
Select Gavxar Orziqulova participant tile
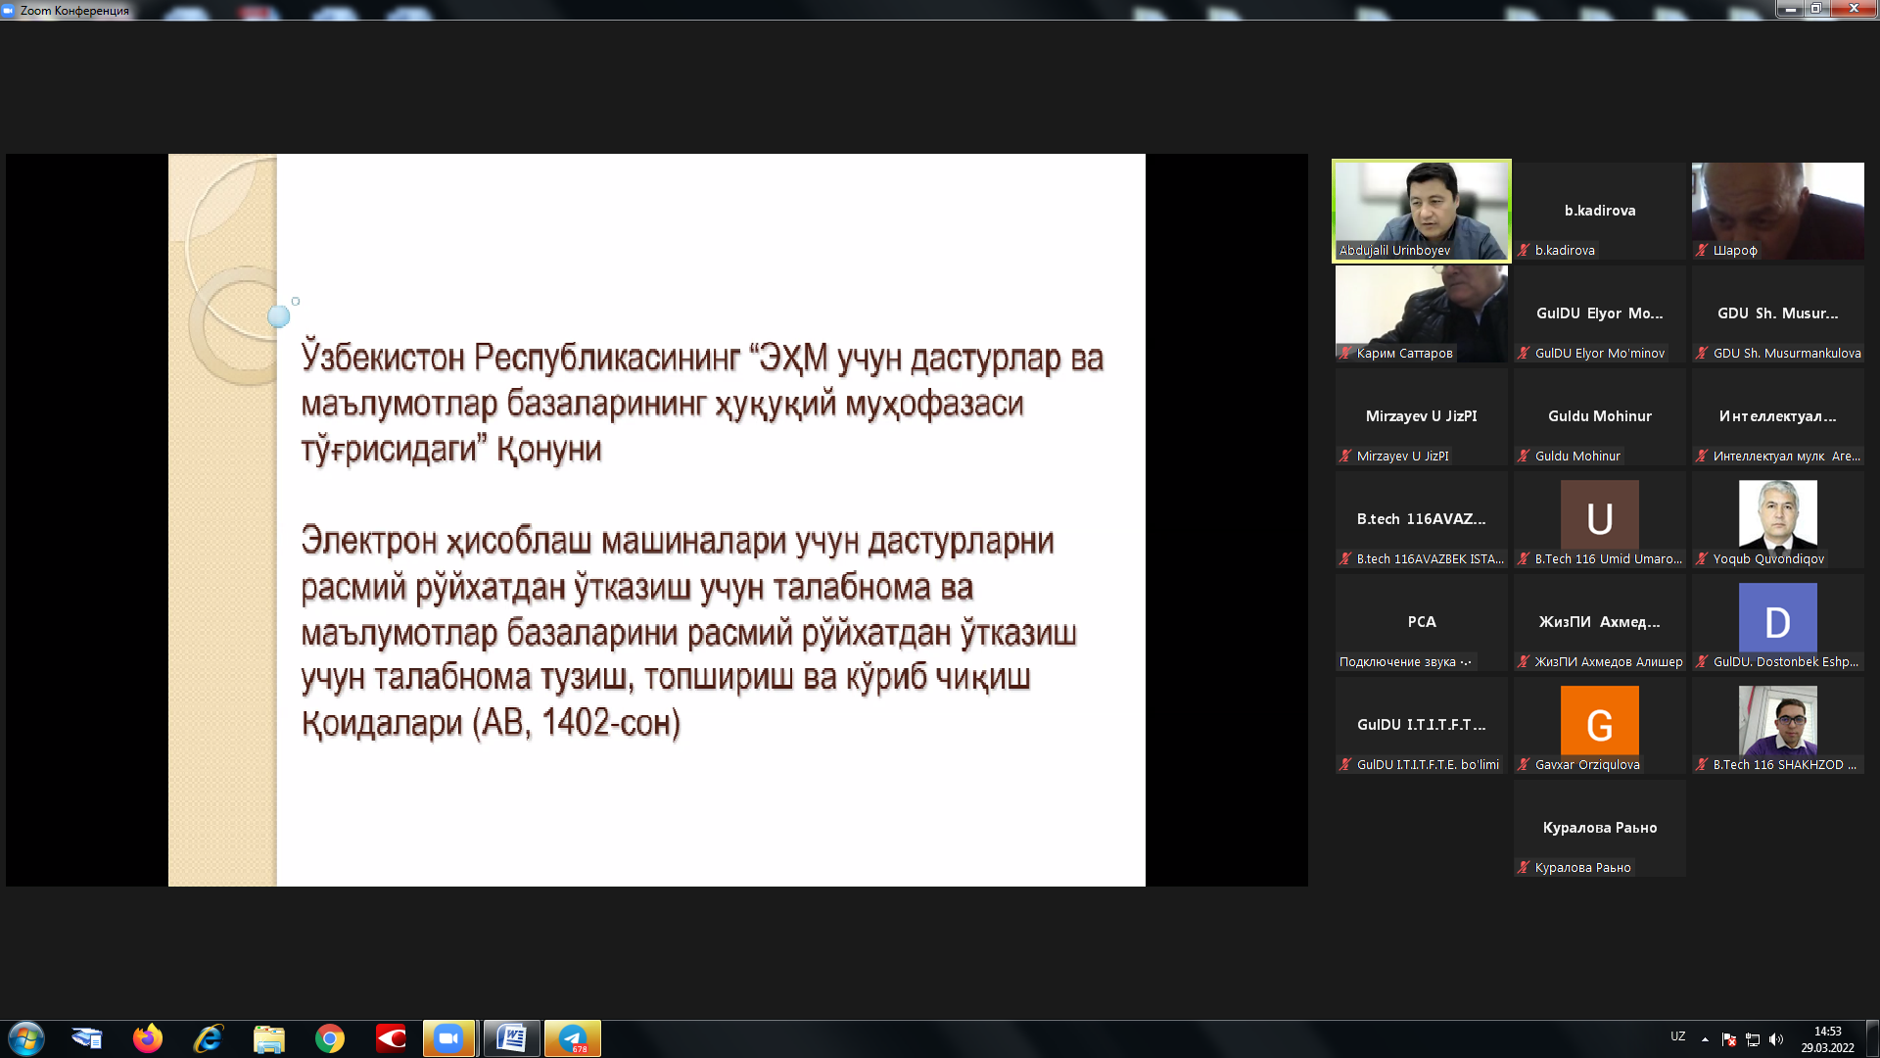click(1599, 725)
